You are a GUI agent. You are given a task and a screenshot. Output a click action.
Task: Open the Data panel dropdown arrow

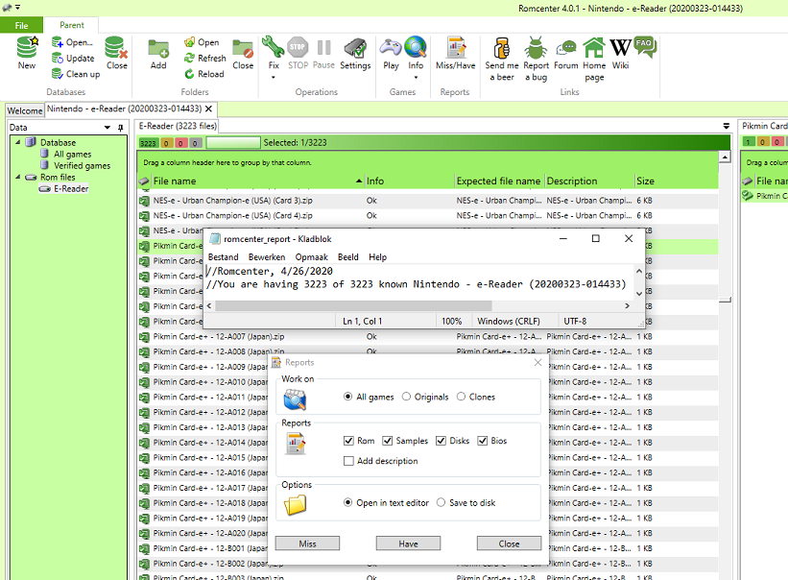(107, 128)
